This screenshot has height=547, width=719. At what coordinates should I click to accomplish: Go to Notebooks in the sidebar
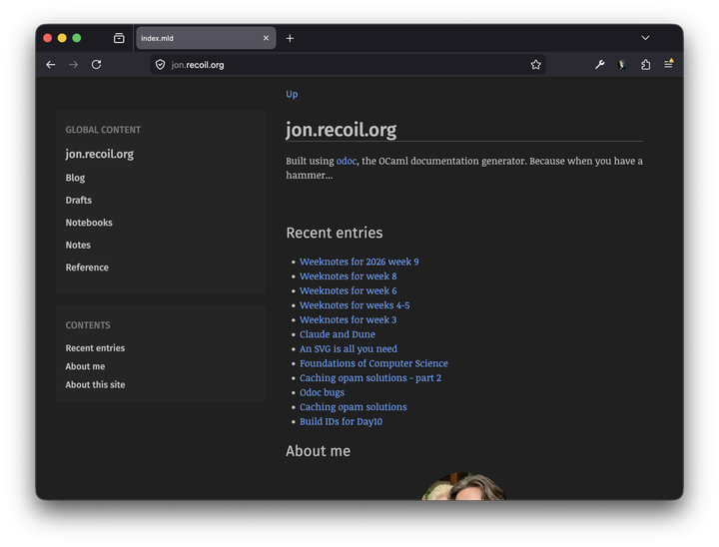[x=89, y=223]
